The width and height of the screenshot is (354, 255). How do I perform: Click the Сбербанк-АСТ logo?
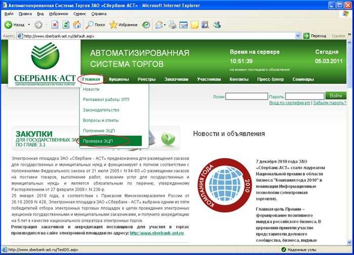click(45, 63)
